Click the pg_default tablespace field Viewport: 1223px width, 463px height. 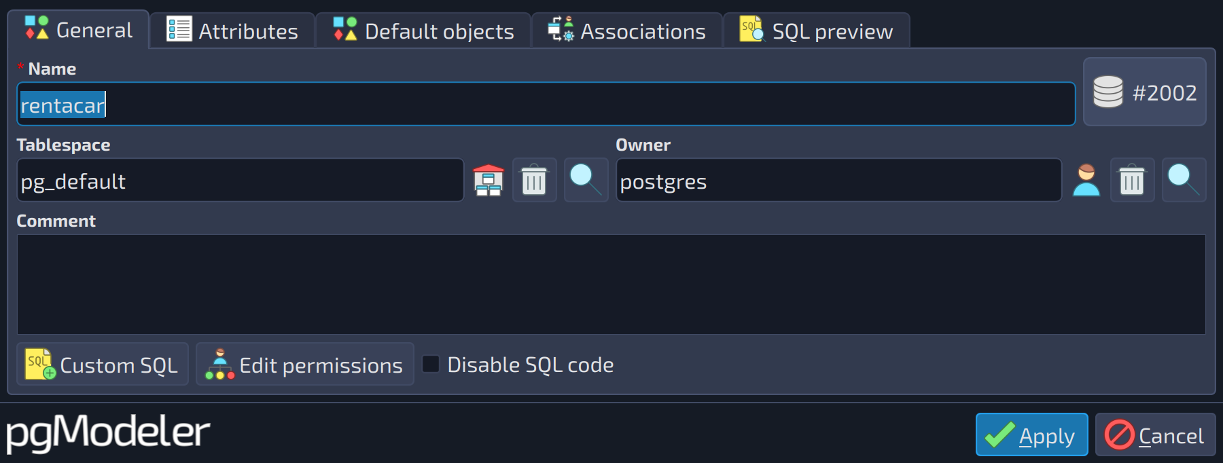(x=241, y=181)
